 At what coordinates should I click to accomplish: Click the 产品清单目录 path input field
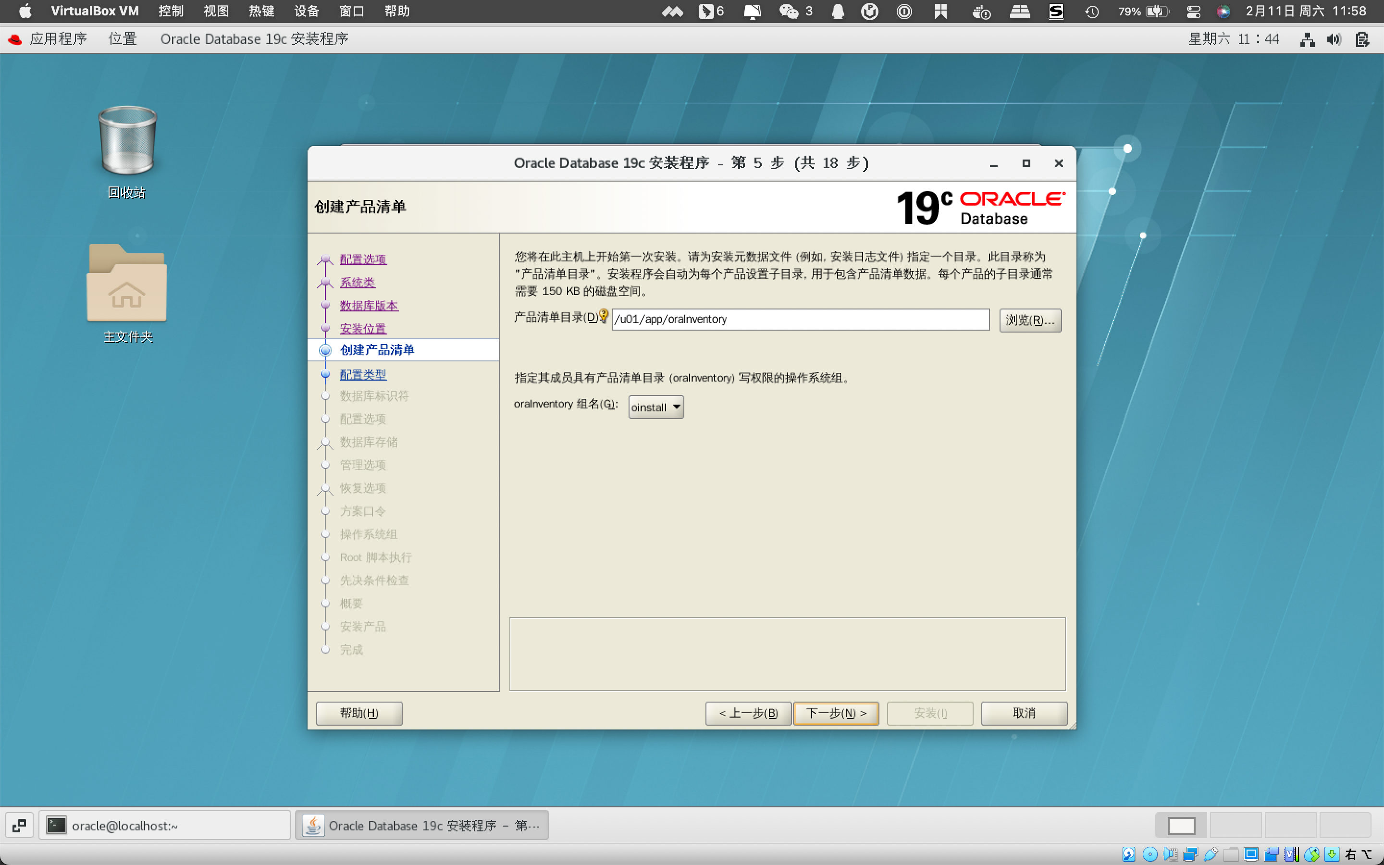(801, 319)
